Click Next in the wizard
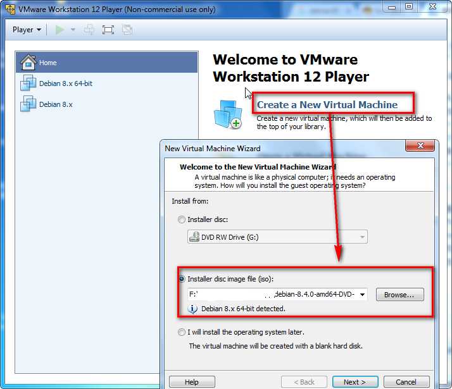The height and width of the screenshot is (389, 452). pyautogui.click(x=355, y=382)
